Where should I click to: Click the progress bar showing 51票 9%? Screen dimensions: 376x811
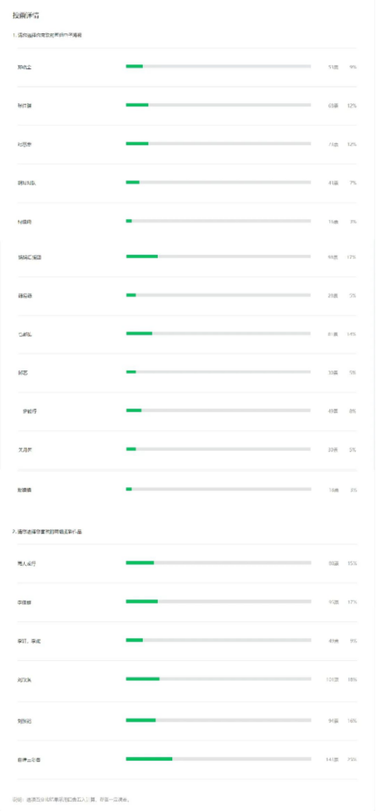coord(218,66)
